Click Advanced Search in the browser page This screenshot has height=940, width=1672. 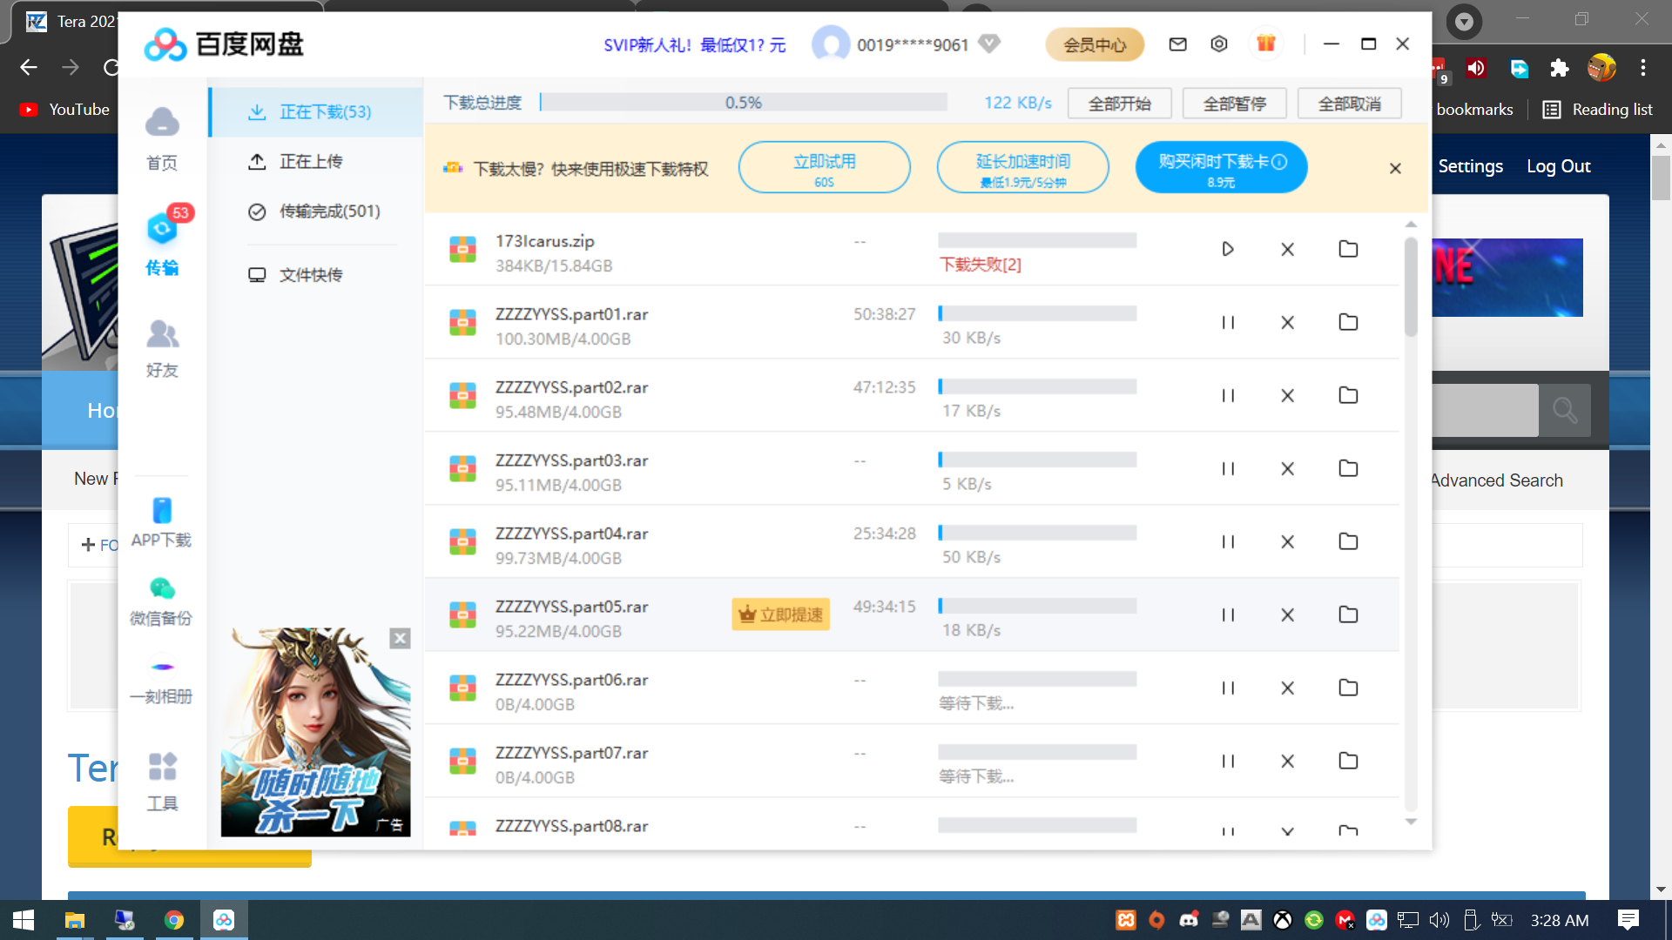click(x=1497, y=480)
